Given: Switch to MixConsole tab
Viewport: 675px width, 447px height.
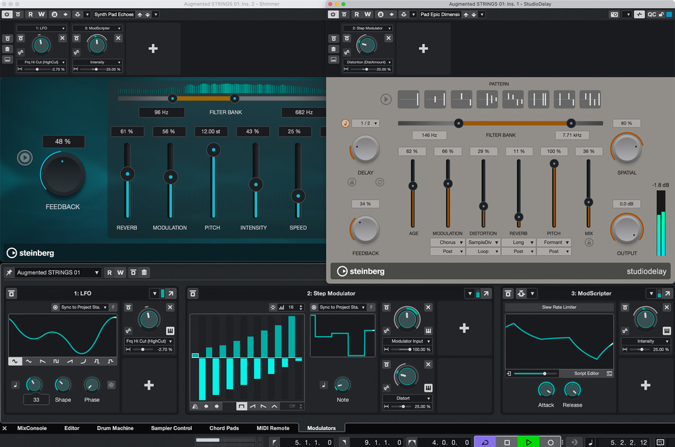Looking at the screenshot, I should [32, 428].
